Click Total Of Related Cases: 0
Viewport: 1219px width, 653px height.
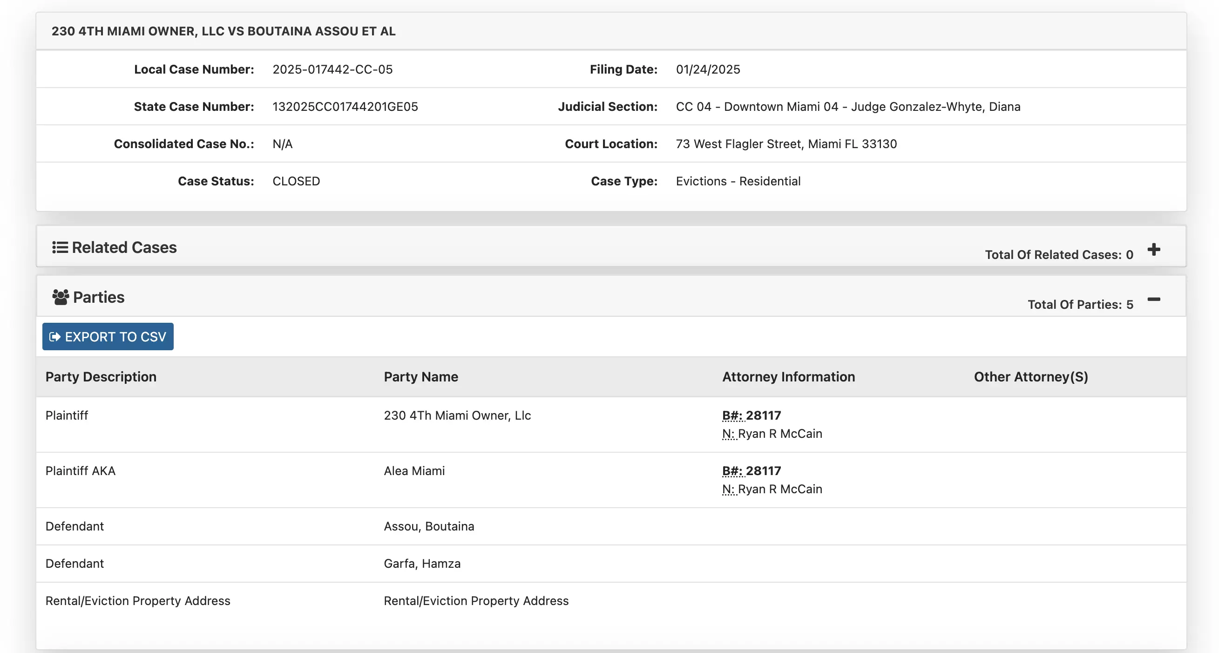pos(1059,255)
